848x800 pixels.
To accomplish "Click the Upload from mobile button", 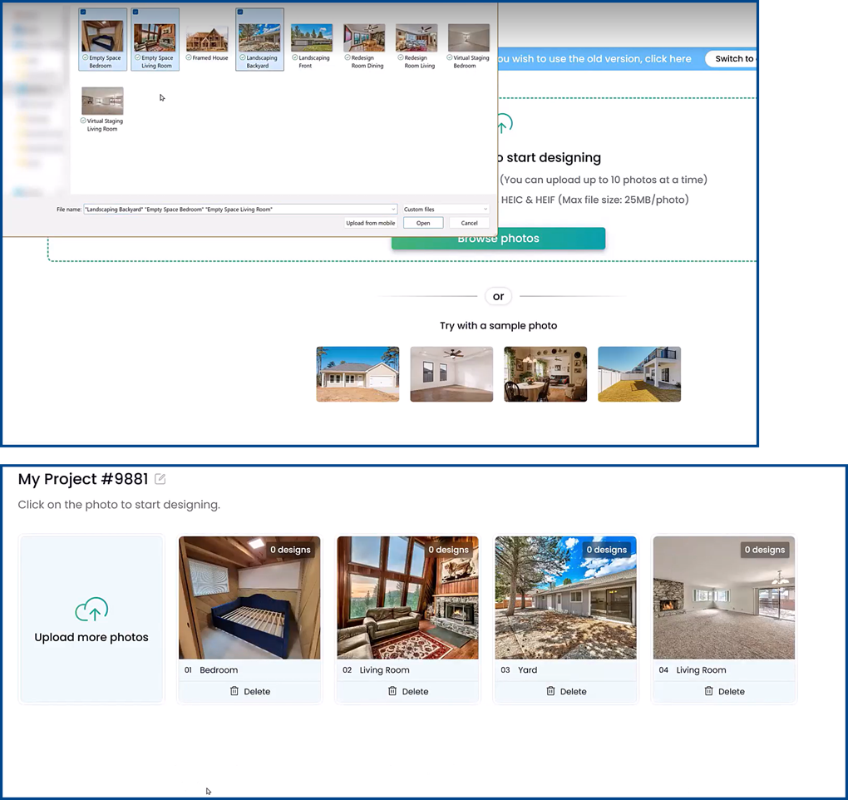I will pyautogui.click(x=371, y=223).
